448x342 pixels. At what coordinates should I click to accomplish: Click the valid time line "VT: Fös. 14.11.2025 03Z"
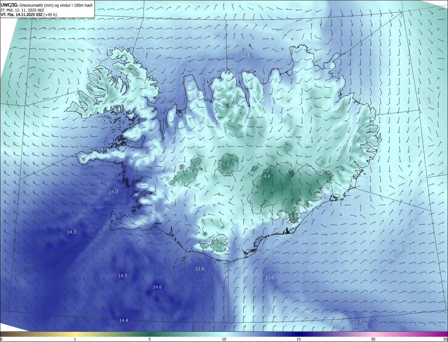(22, 15)
